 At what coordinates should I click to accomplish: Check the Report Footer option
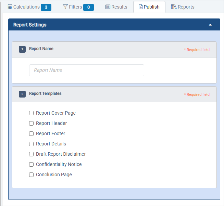point(32,133)
